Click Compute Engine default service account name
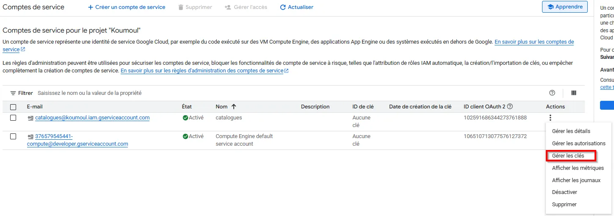The height and width of the screenshot is (216, 614). 244,140
